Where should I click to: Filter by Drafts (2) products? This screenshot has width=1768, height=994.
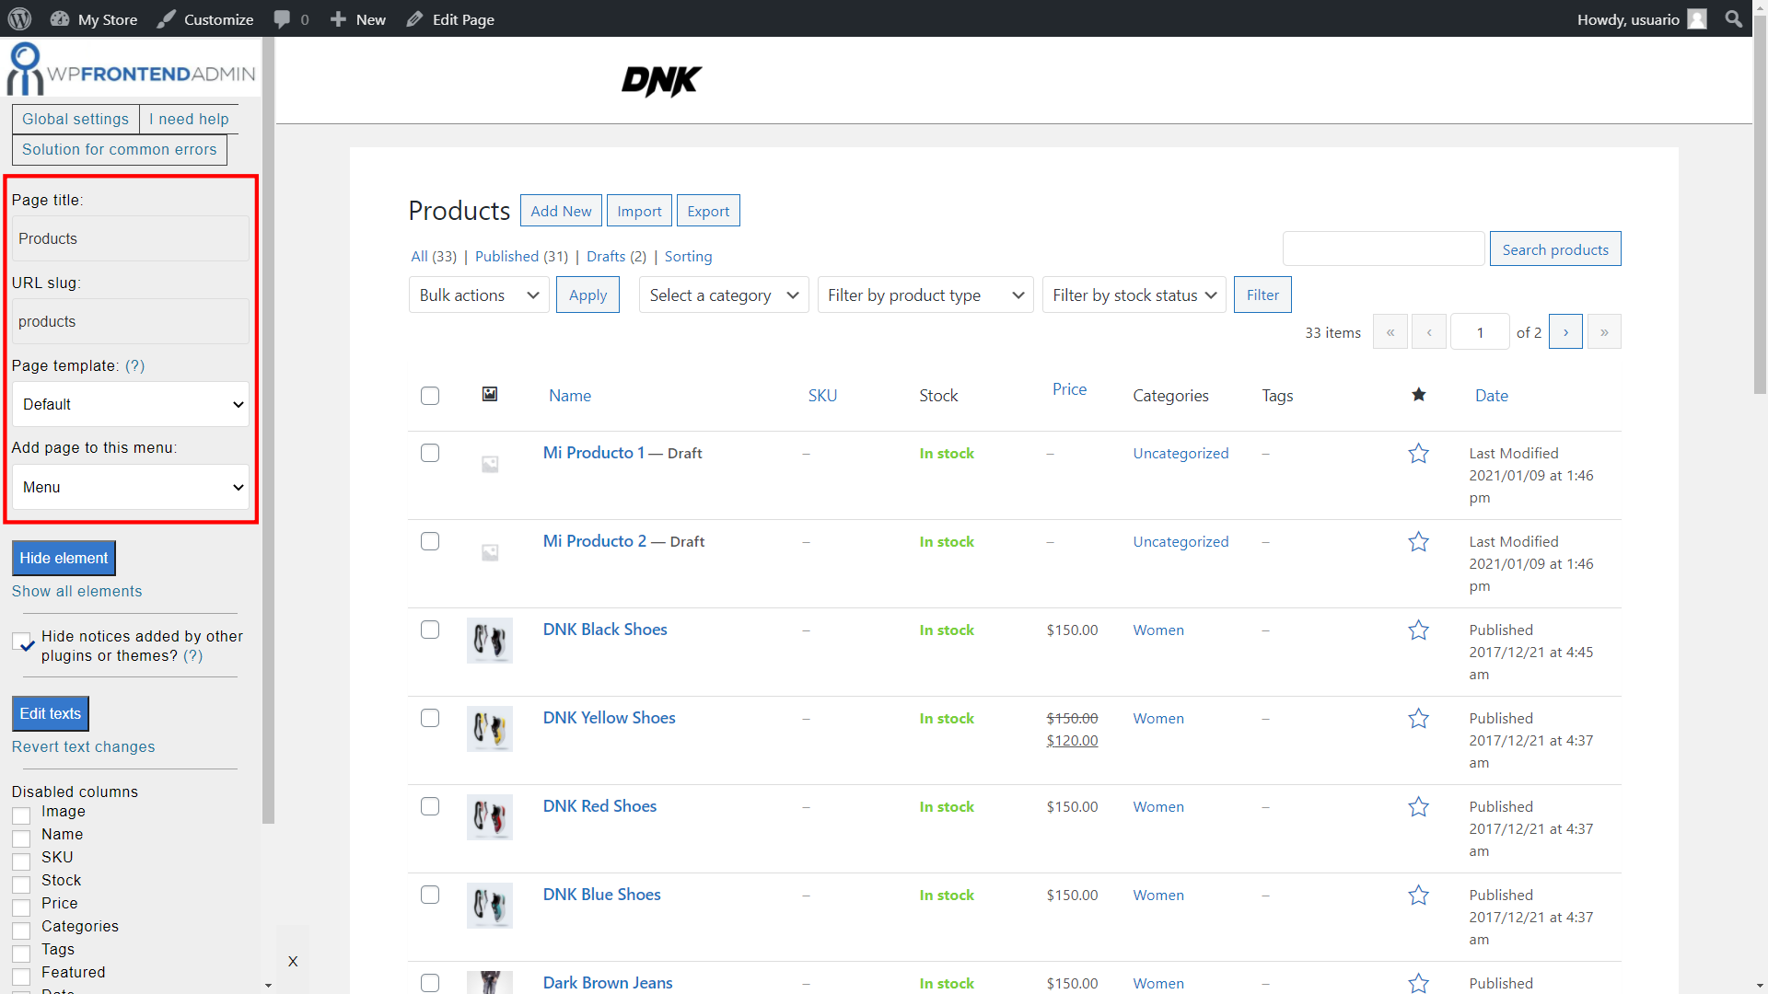coord(616,256)
